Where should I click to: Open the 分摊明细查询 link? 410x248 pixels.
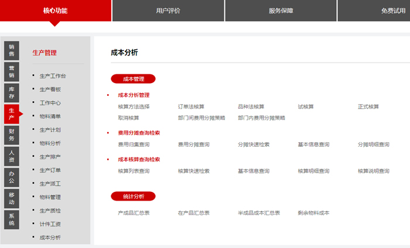pos(373,144)
